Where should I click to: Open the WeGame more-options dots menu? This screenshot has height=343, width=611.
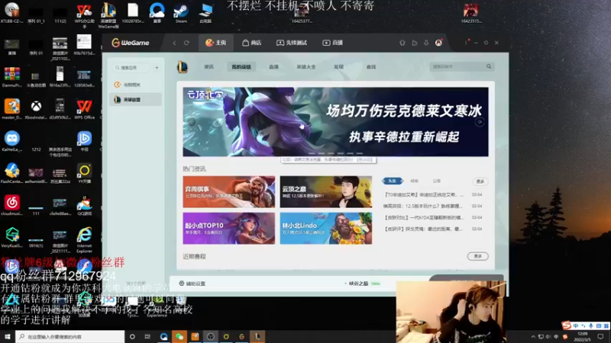[466, 43]
